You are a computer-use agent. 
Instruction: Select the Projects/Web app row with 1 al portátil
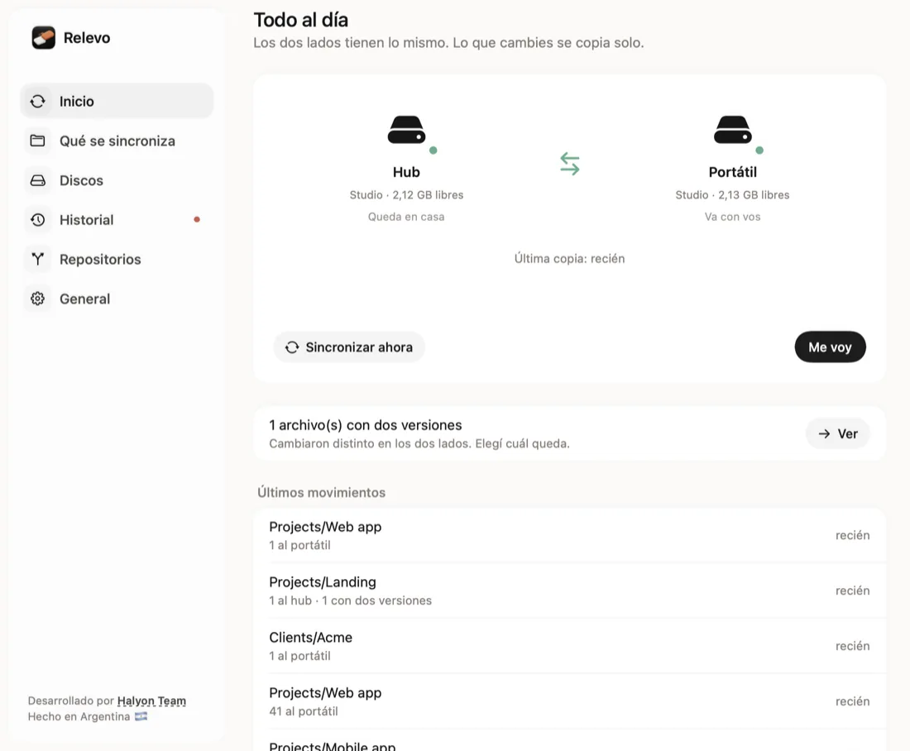pyautogui.click(x=569, y=535)
